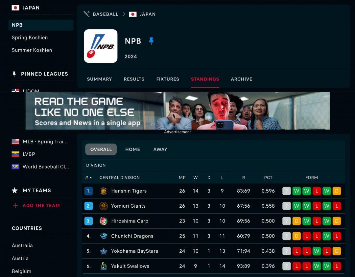
Task: Click Yakult Swallows team logo
Action: [104, 266]
